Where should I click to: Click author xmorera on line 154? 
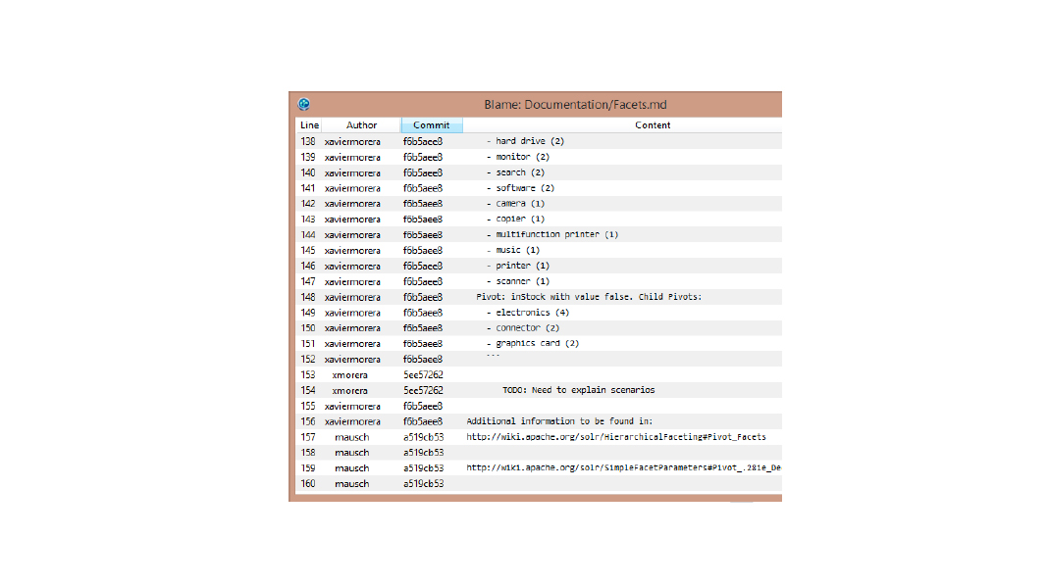[352, 390]
